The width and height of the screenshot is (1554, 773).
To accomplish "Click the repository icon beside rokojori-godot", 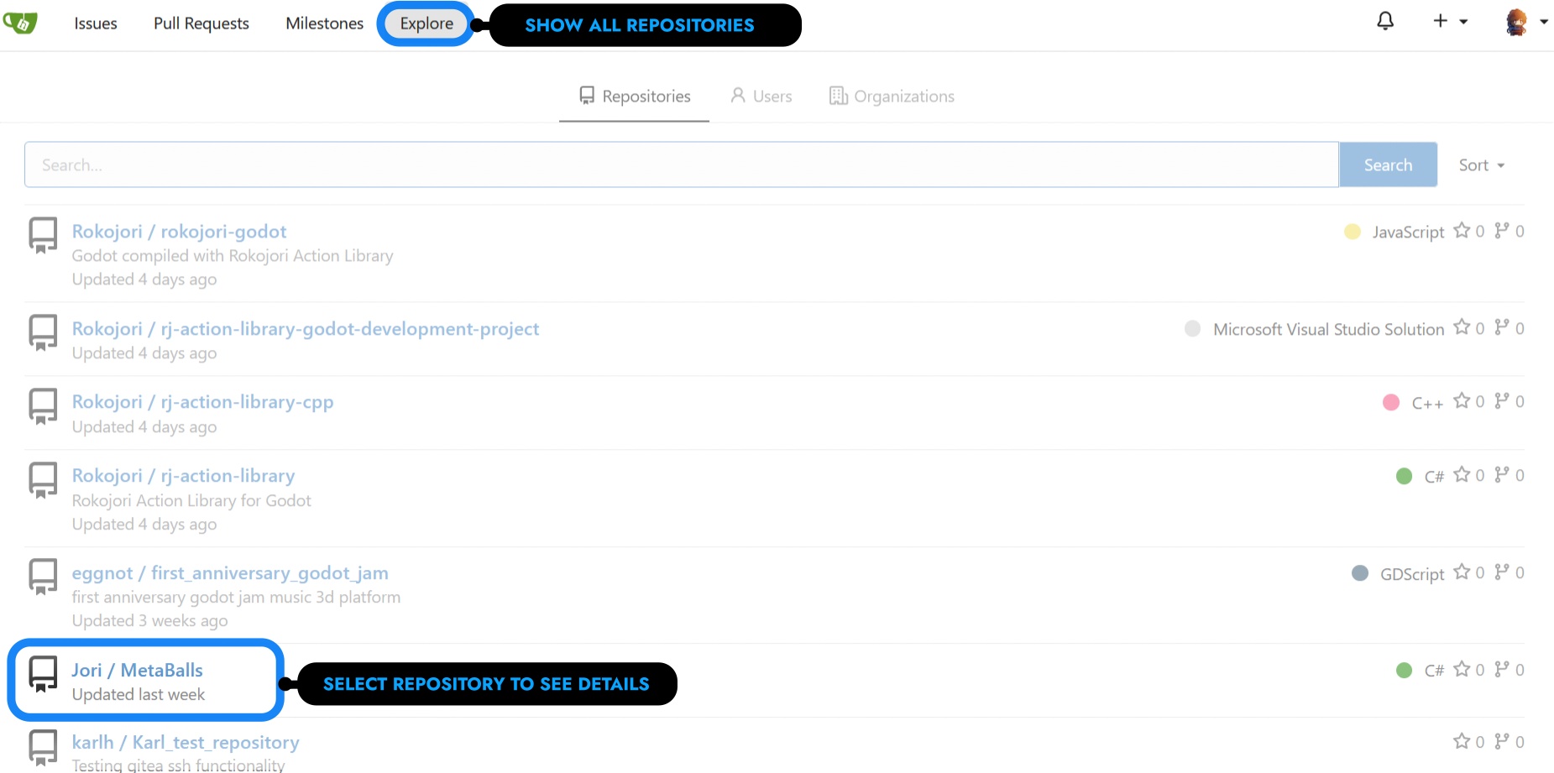I will click(43, 234).
